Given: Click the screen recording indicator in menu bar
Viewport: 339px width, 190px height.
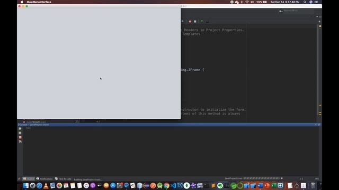Looking at the screenshot, I should click(x=232, y=2).
